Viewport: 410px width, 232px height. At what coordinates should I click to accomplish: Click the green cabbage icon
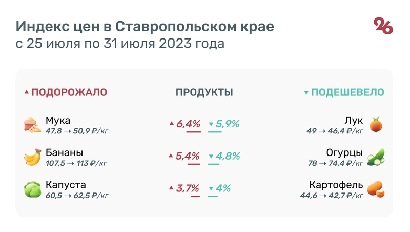click(32, 189)
